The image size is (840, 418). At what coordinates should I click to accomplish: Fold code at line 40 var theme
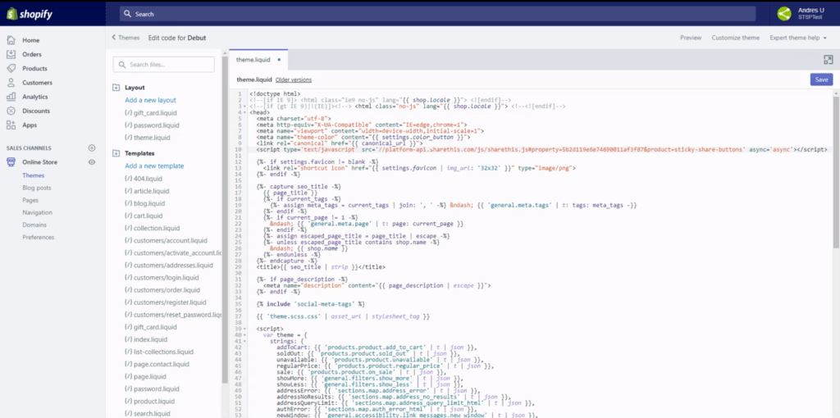tap(244, 335)
